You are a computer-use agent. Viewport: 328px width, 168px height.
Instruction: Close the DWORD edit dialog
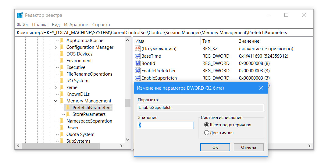point(261,88)
